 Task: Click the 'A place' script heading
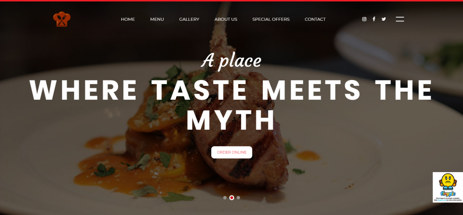231,61
